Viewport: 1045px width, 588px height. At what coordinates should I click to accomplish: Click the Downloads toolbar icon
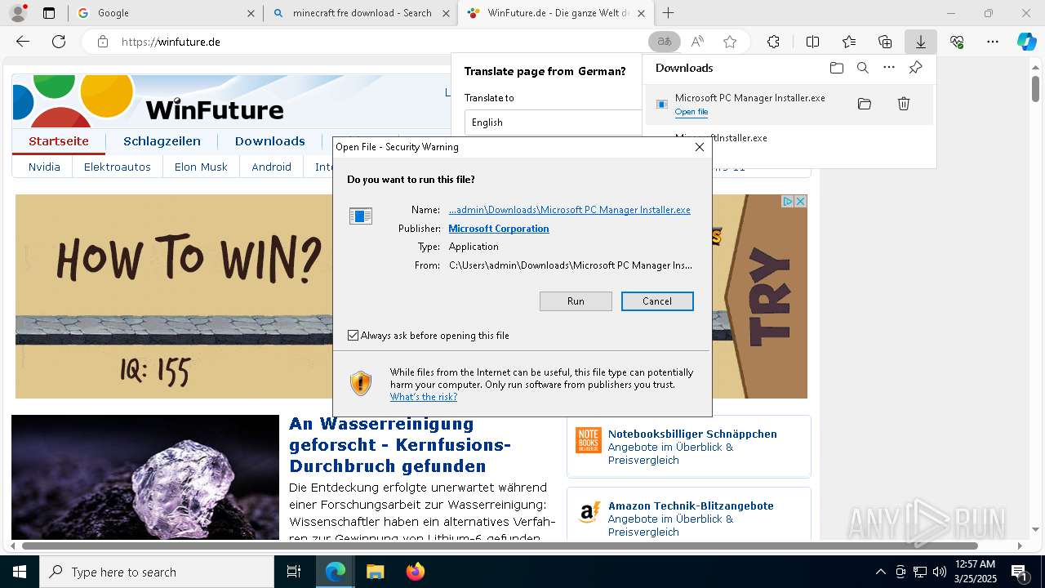[x=921, y=42]
